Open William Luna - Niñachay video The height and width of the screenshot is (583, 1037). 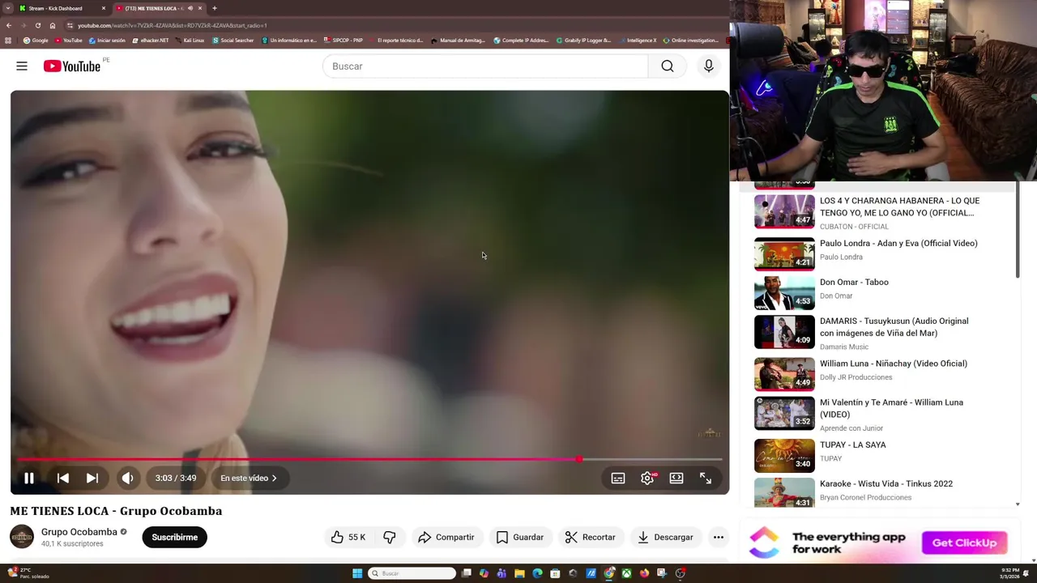click(x=894, y=364)
